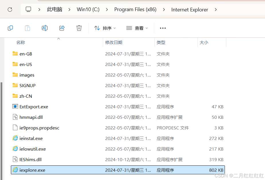The image size is (265, 180).
Task: Select file name en-GB
Action: click(x=26, y=54)
